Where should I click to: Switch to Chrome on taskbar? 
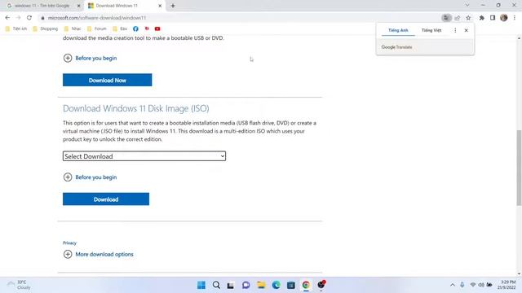(306, 285)
